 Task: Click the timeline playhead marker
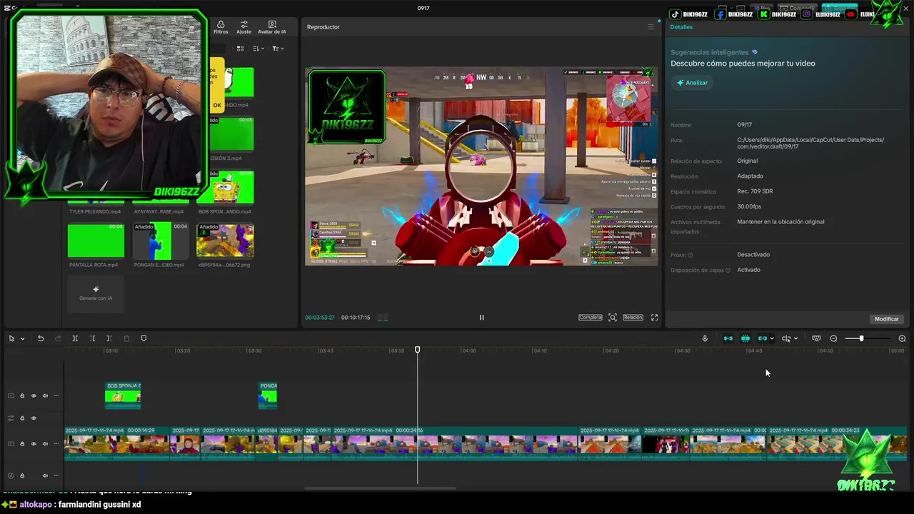418,350
